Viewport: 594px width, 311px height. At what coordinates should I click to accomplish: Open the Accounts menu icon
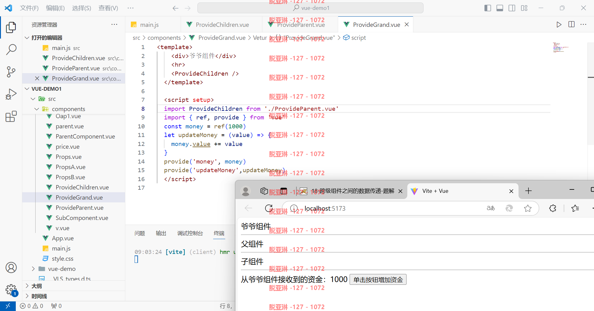11,267
